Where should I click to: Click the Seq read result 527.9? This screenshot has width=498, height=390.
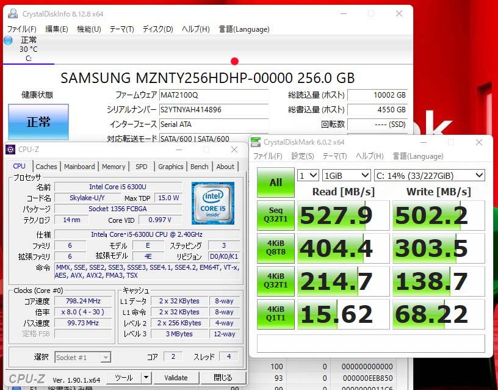click(344, 215)
